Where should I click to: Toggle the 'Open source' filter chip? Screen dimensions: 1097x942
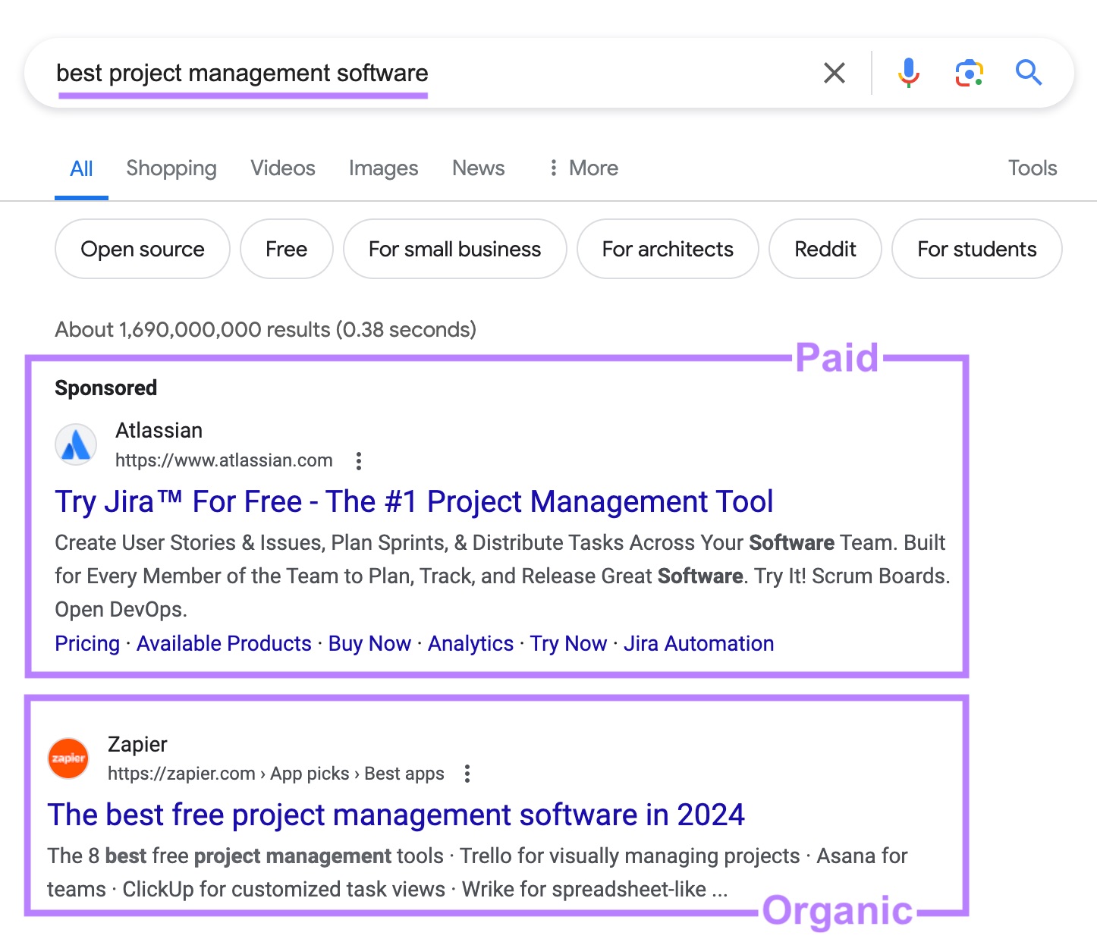click(x=142, y=249)
